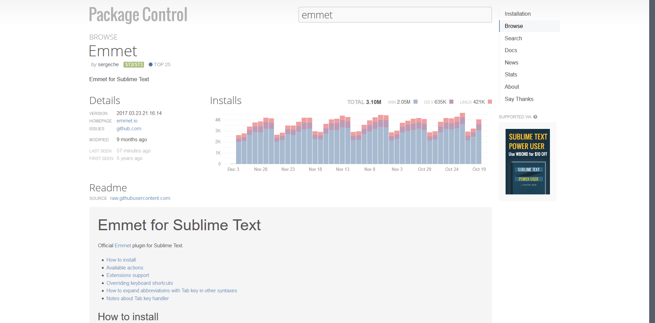Click the SUPPORTED VIA help icon
The height and width of the screenshot is (323, 655).
(535, 117)
